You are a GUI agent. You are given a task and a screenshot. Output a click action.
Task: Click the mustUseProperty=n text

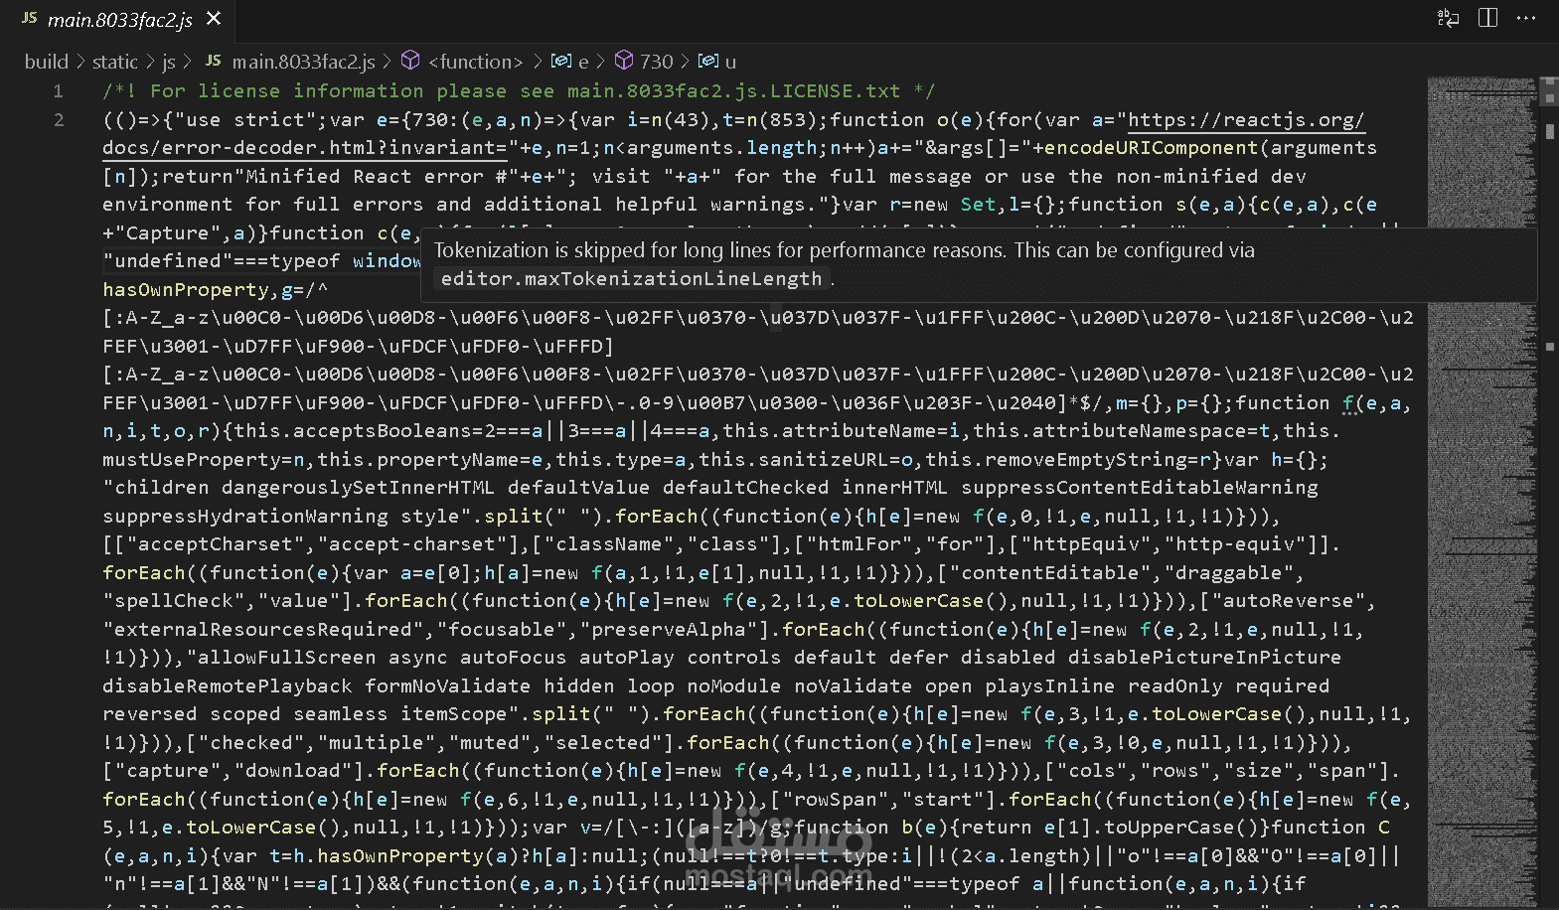coord(204,460)
